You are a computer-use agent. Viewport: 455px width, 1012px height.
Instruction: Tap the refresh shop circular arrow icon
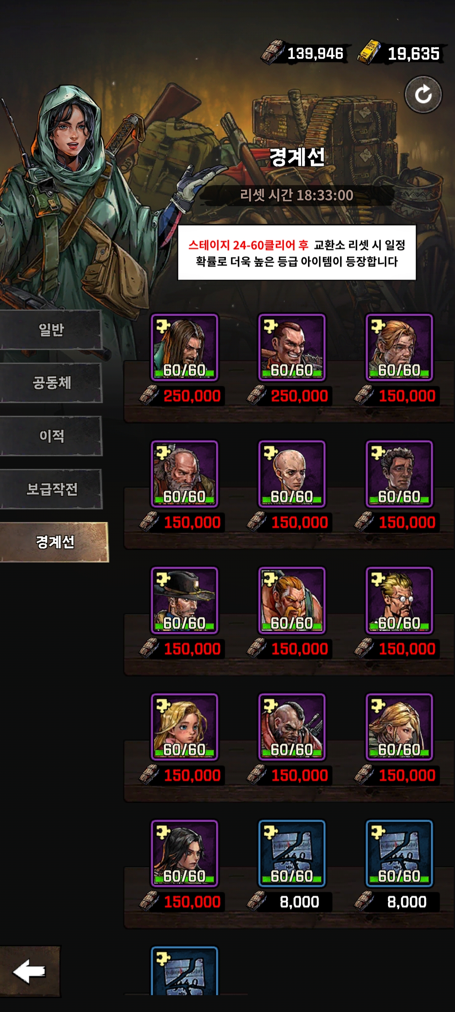(423, 94)
